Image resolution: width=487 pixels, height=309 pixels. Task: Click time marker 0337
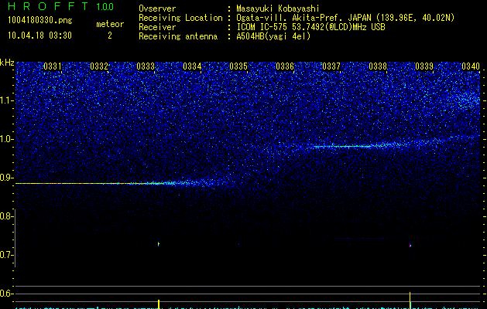[331, 66]
